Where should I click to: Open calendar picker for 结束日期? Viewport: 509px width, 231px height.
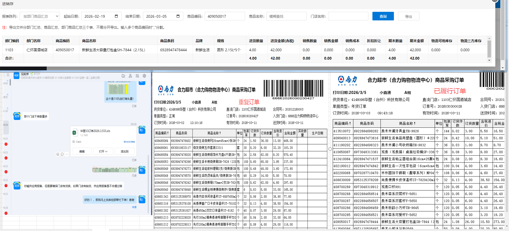[x=178, y=16]
